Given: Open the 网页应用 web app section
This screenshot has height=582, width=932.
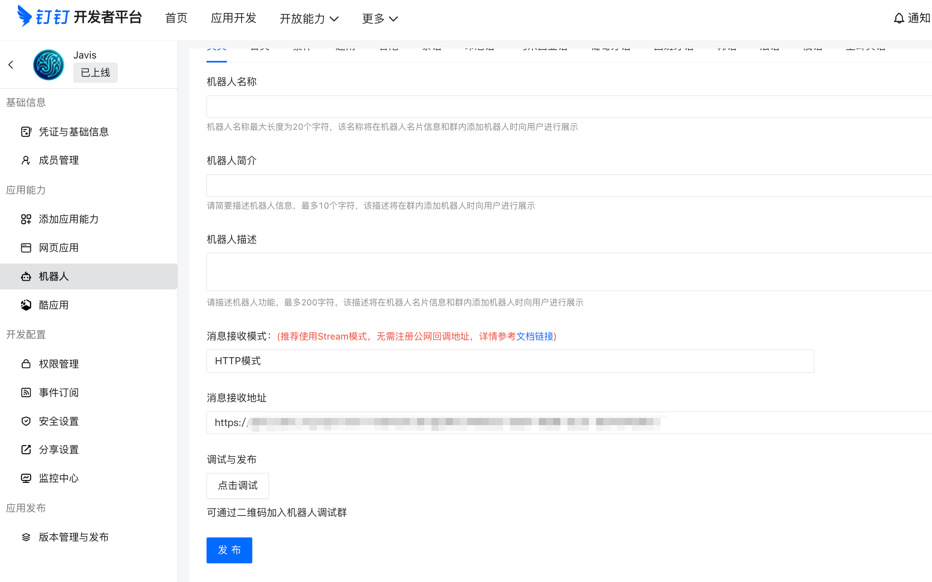Looking at the screenshot, I should pos(58,248).
